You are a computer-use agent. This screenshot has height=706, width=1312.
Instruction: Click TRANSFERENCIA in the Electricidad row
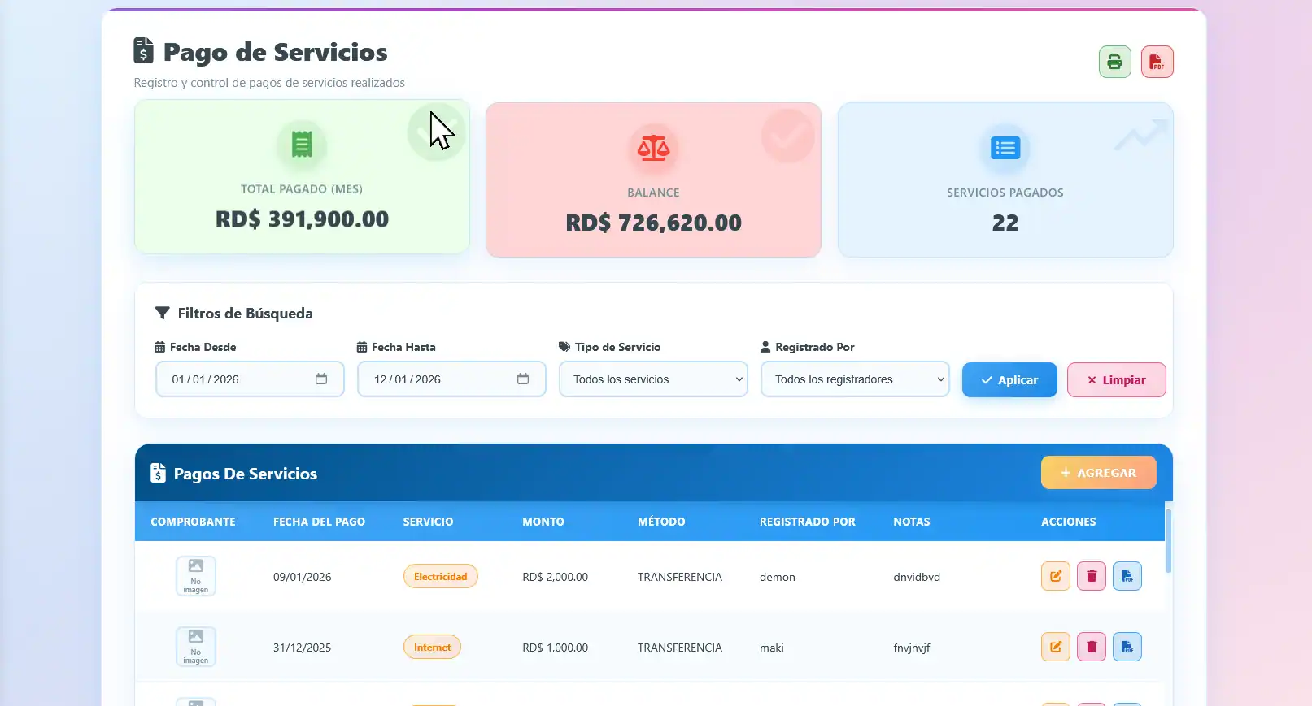(x=680, y=577)
